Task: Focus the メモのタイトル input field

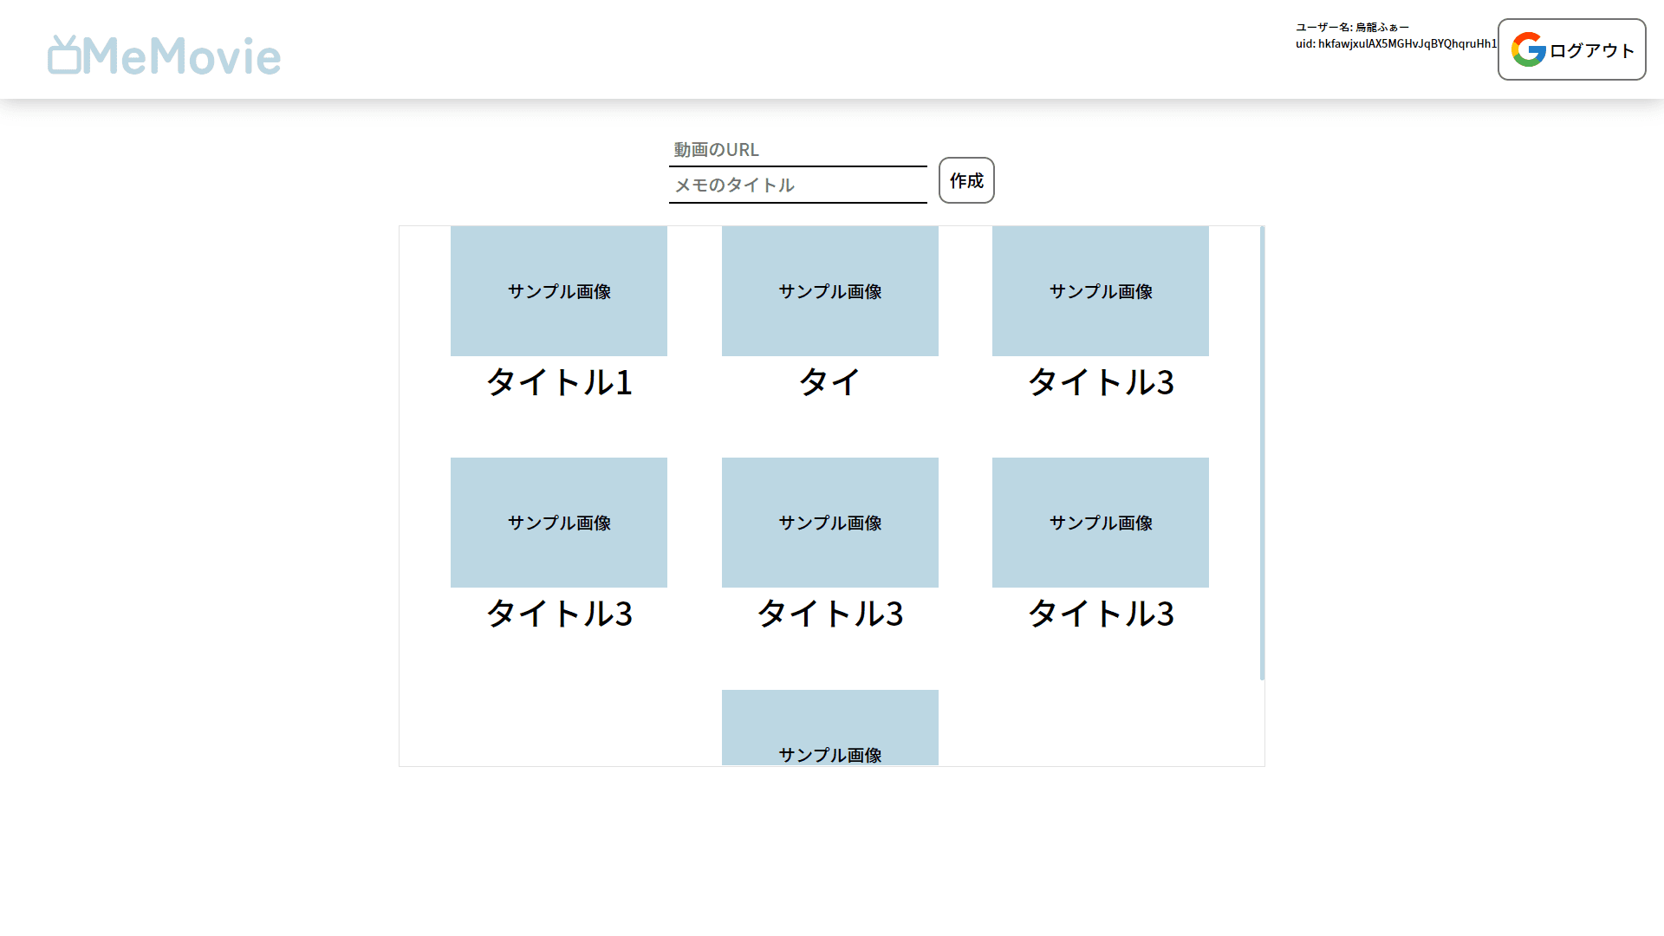Action: click(x=797, y=185)
